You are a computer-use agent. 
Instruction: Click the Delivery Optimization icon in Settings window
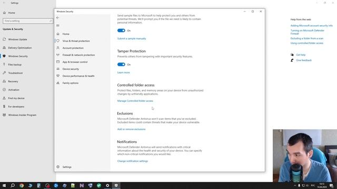point(4,48)
